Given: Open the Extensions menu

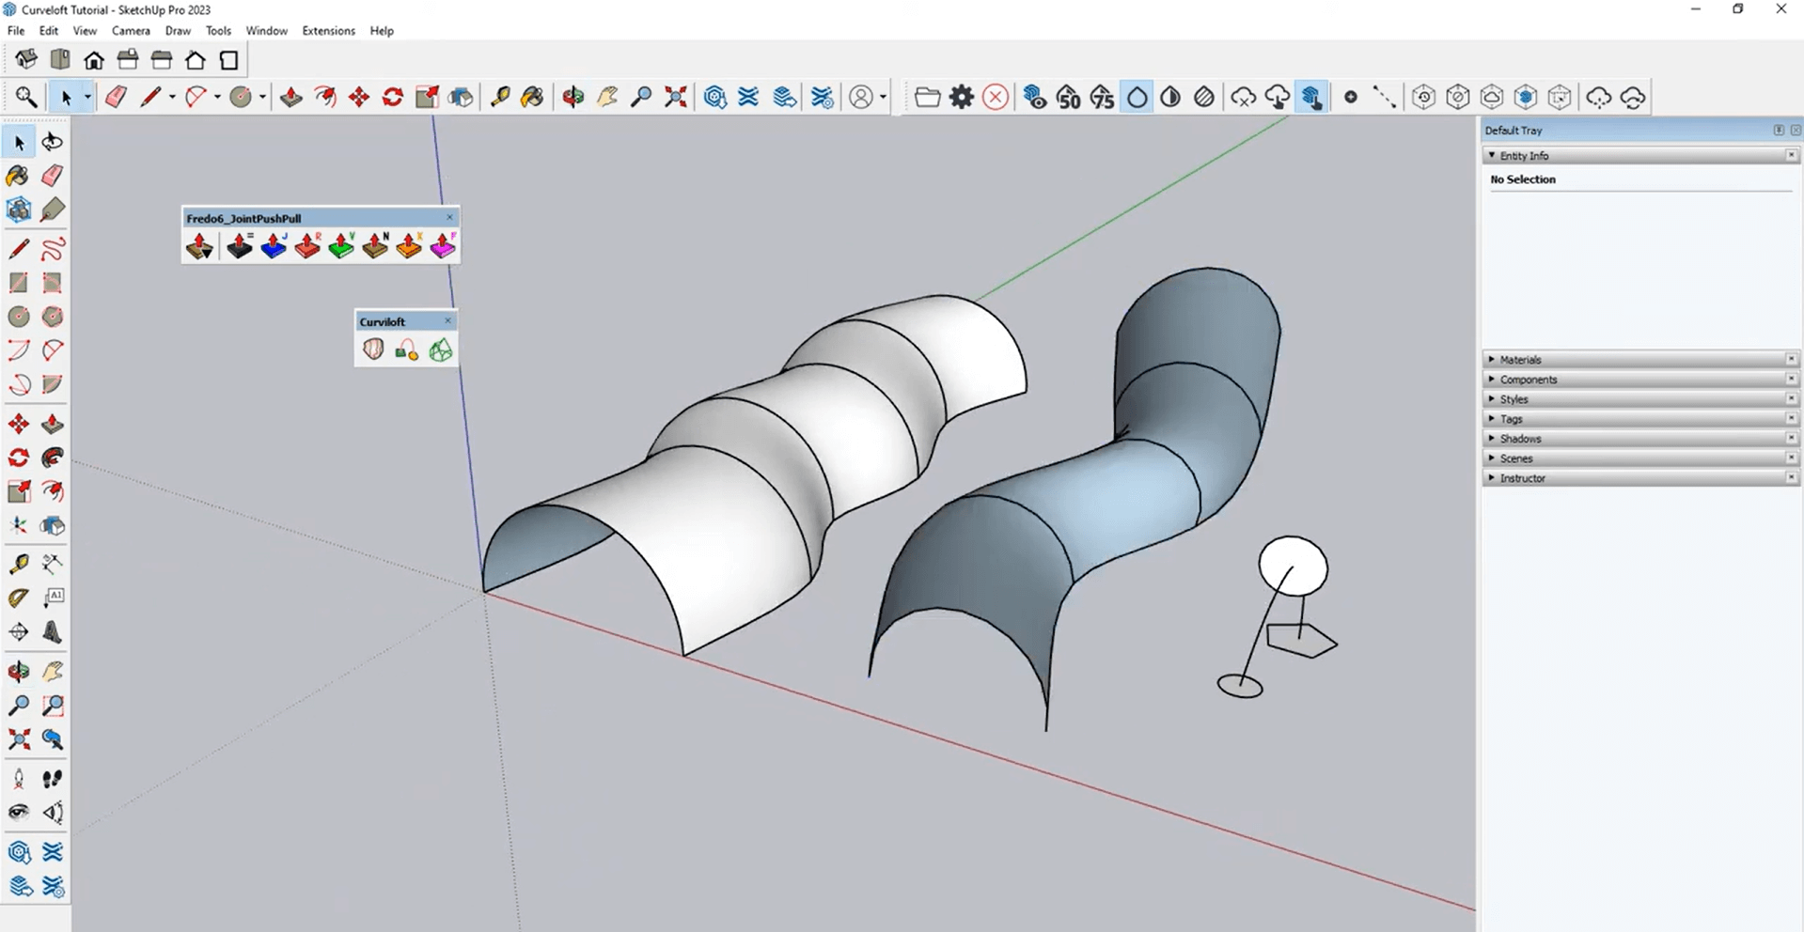Looking at the screenshot, I should [x=328, y=31].
